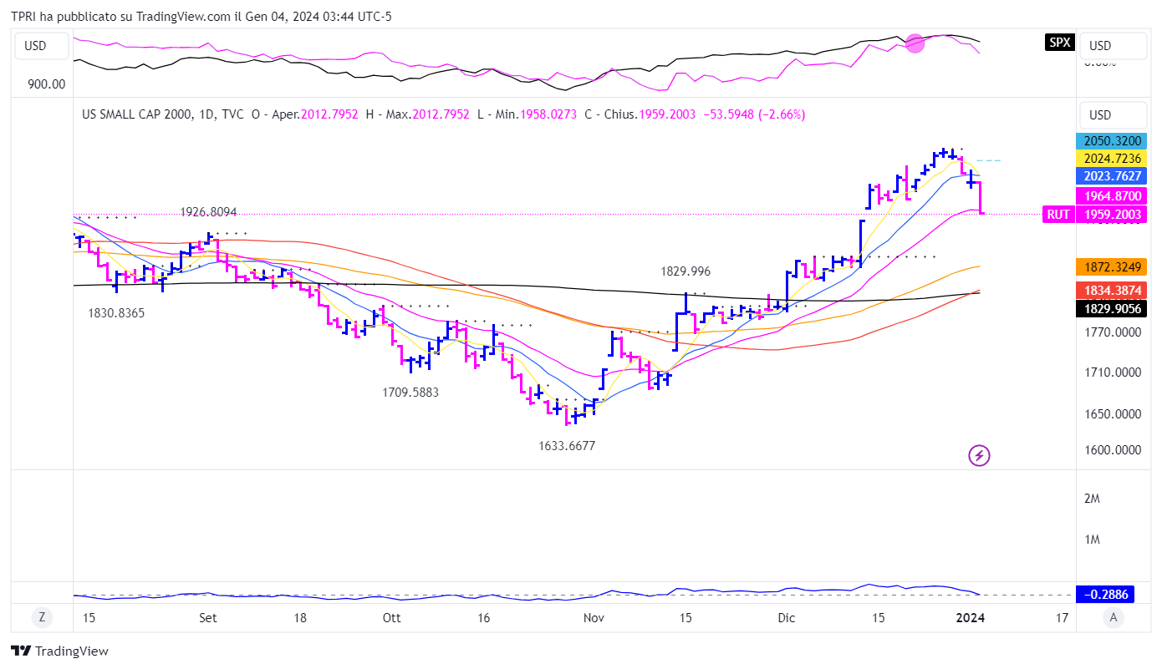Click the 1633.6677 low price annotation
This screenshot has width=1162, height=669.
click(x=567, y=446)
